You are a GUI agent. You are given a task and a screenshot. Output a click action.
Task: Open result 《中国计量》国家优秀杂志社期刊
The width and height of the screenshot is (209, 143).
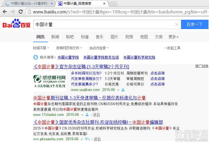[98, 122]
